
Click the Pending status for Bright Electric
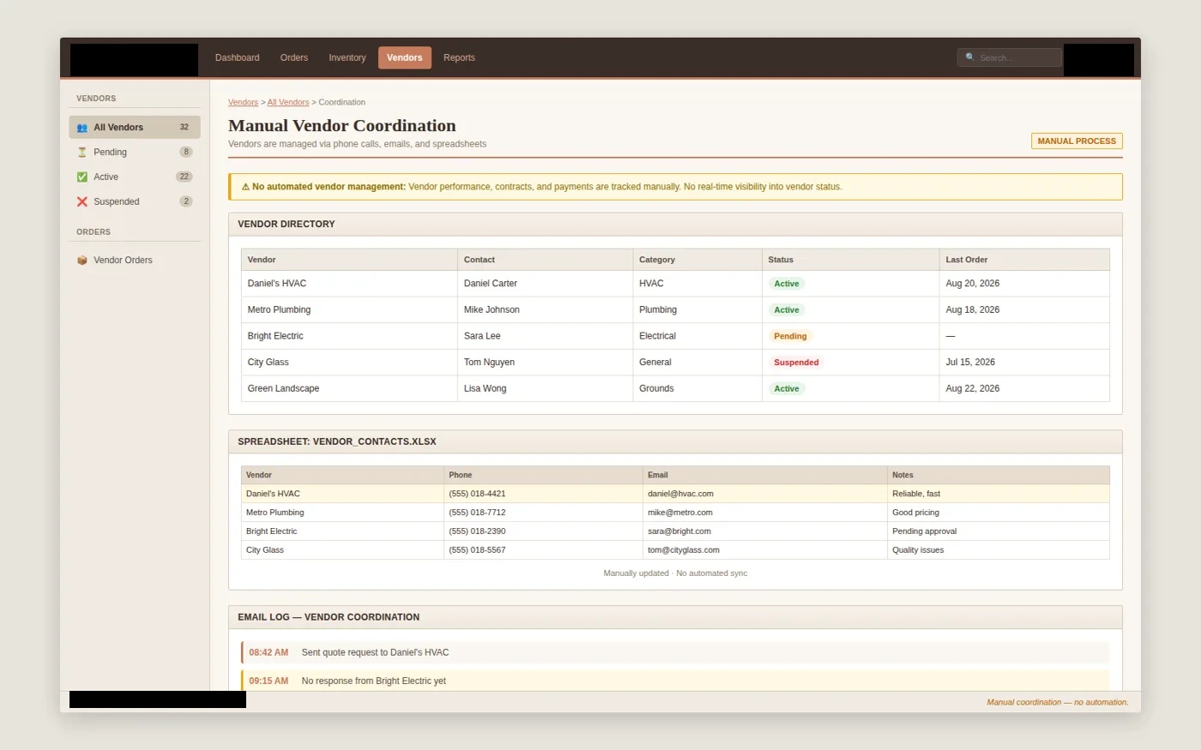790,336
